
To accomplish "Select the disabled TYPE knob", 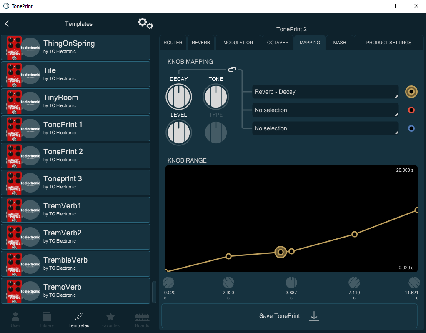I will pos(216,133).
